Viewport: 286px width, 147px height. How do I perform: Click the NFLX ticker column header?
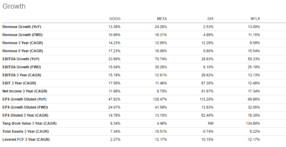(x=255, y=19)
